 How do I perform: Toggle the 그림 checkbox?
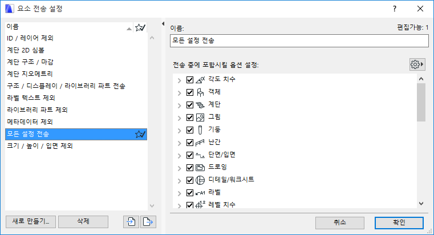pos(189,117)
